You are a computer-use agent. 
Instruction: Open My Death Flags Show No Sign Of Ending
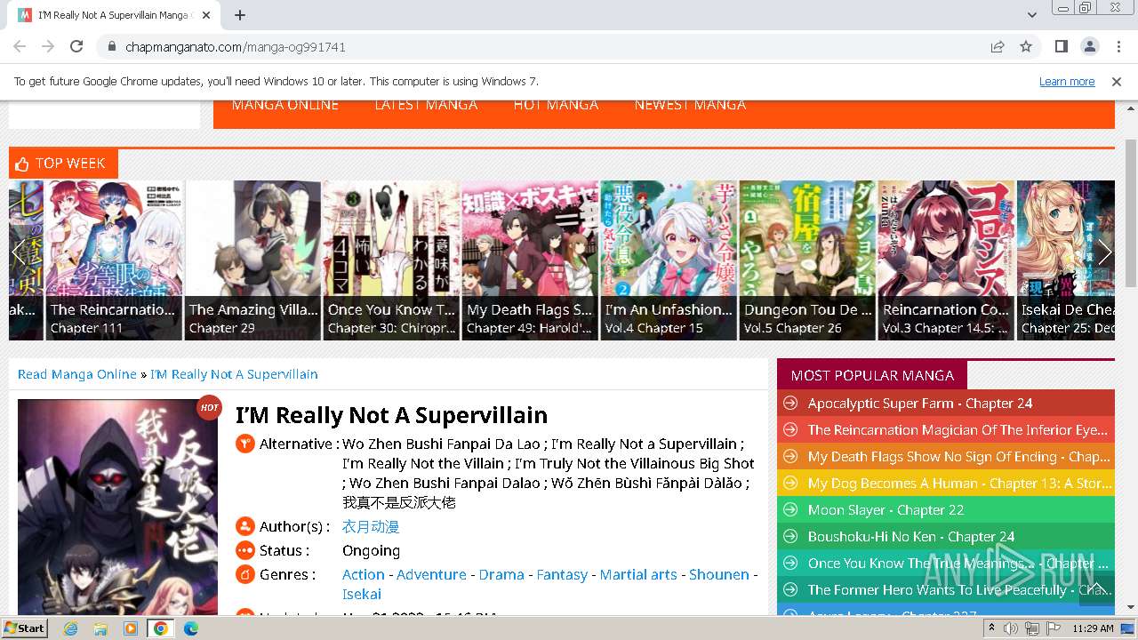tap(959, 457)
